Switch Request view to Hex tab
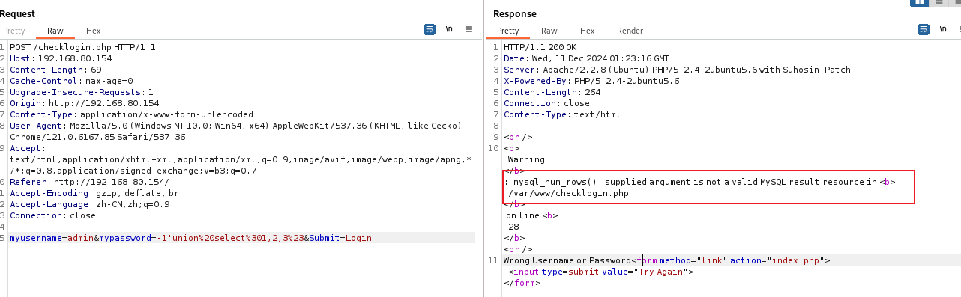The image size is (961, 297). [x=93, y=31]
